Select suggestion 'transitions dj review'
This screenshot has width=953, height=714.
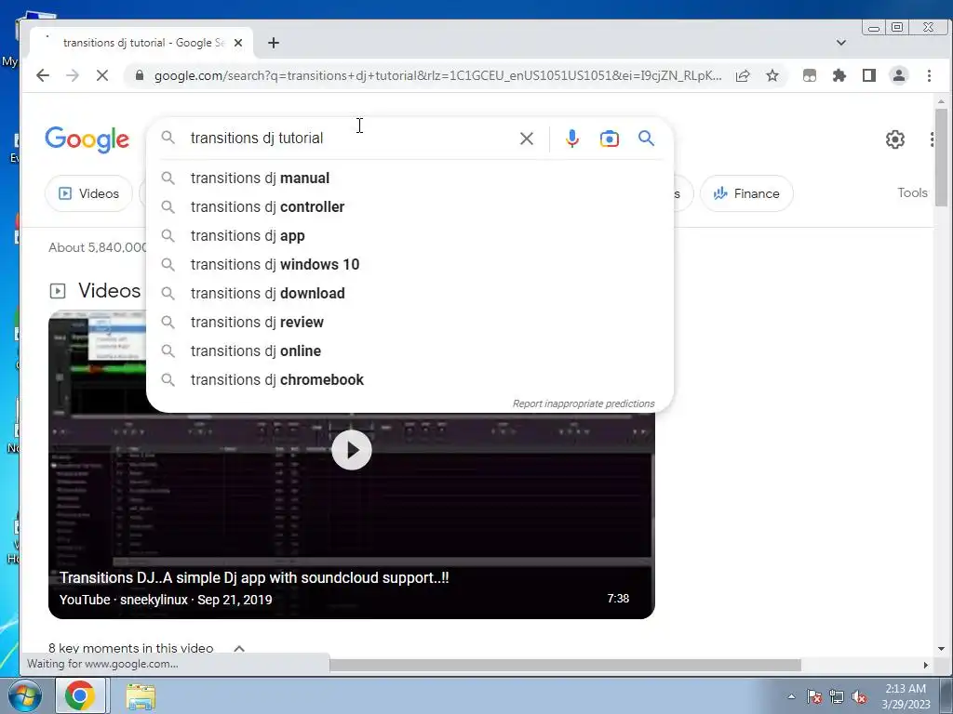tap(409, 323)
